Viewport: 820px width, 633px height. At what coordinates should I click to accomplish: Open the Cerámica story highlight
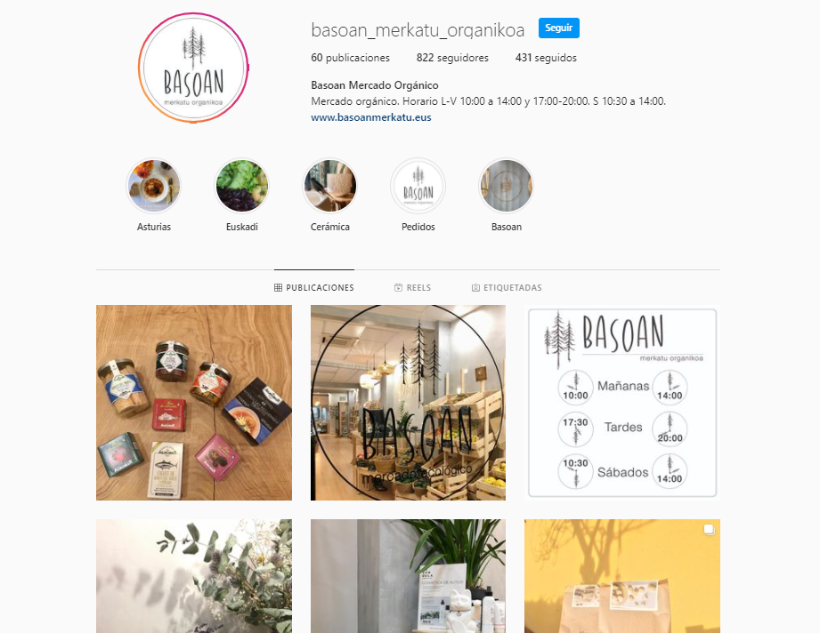pyautogui.click(x=330, y=186)
